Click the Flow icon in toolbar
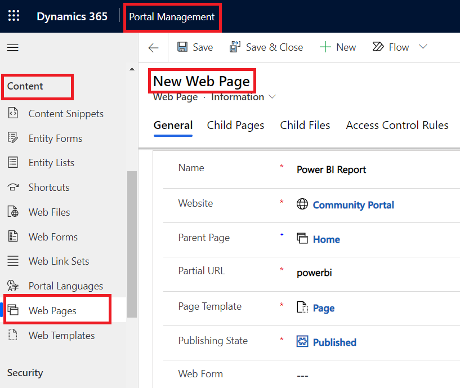Image resolution: width=460 pixels, height=388 pixels. [x=378, y=47]
